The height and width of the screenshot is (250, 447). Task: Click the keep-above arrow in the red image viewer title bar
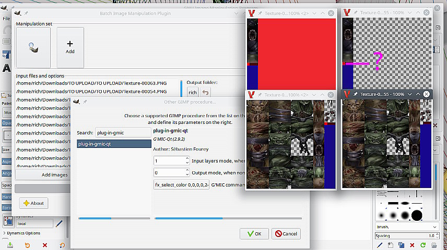tap(322, 13)
